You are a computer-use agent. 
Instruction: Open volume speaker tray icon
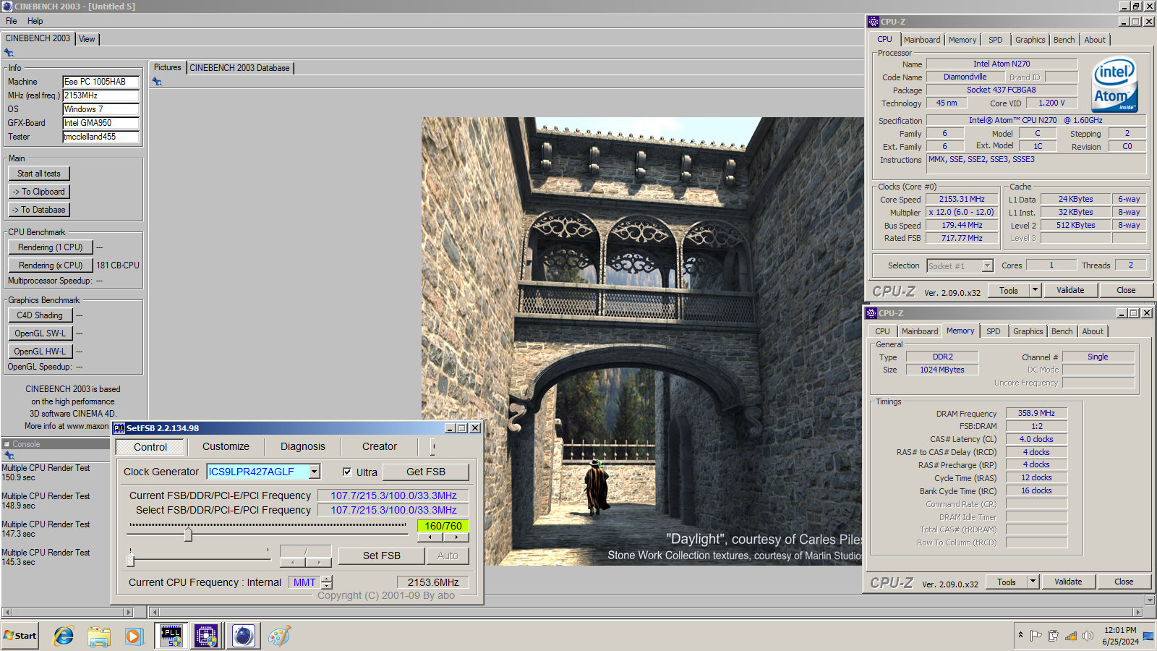tap(1088, 636)
